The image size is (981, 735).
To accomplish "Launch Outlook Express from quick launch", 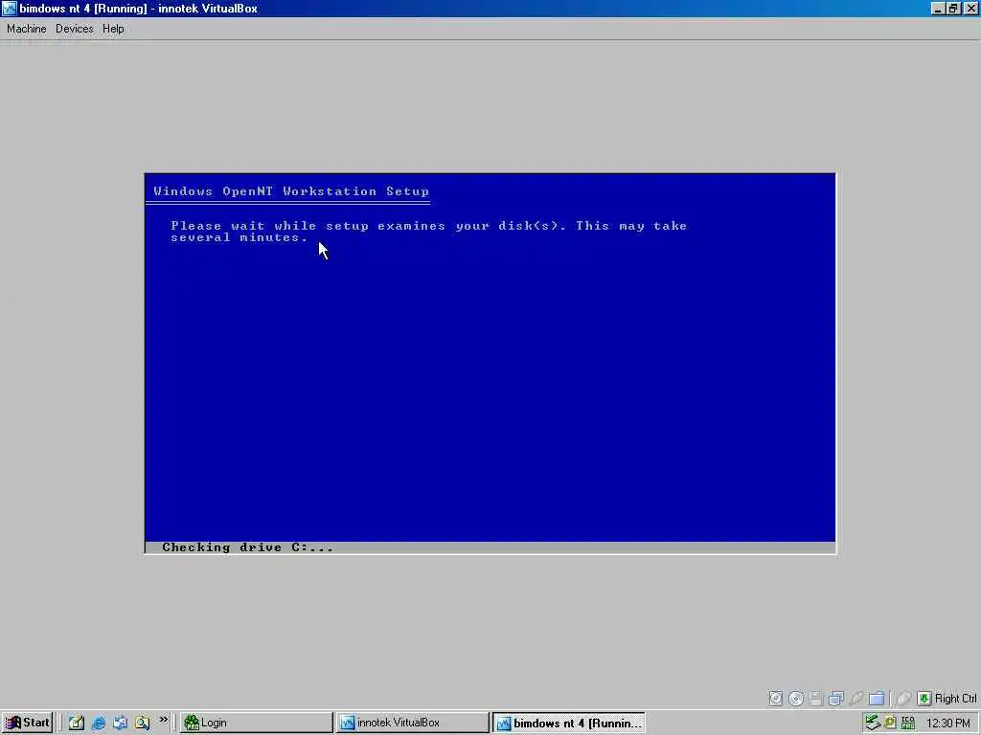I will (120, 723).
